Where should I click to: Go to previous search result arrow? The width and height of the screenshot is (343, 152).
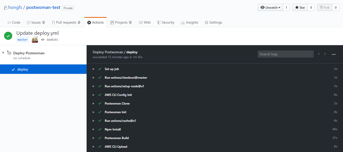pyautogui.click(x=319, y=54)
